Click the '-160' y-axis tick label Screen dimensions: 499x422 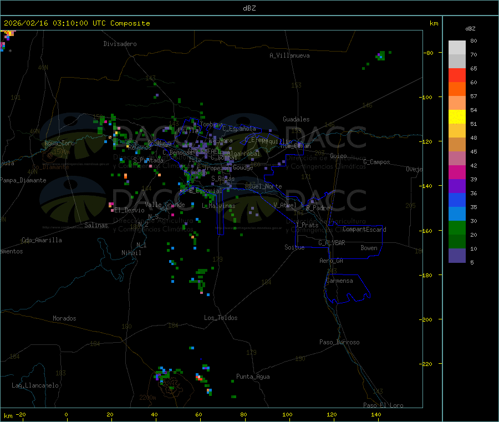(425, 231)
